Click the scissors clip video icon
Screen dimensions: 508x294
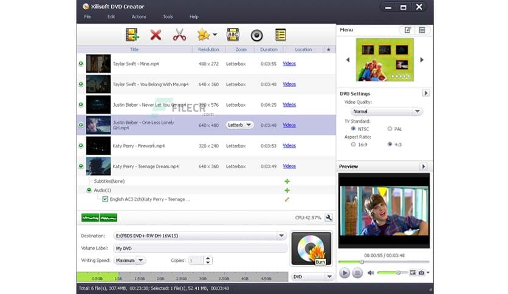point(179,35)
